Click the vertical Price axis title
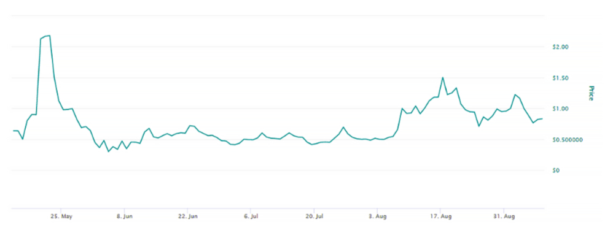The height and width of the screenshot is (241, 613). pyautogui.click(x=591, y=93)
